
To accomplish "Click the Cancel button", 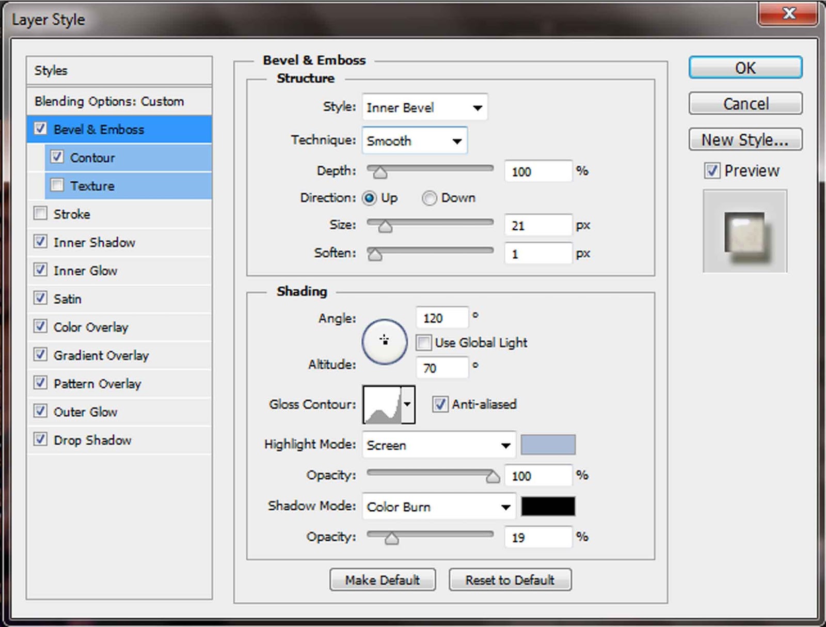I will (745, 104).
